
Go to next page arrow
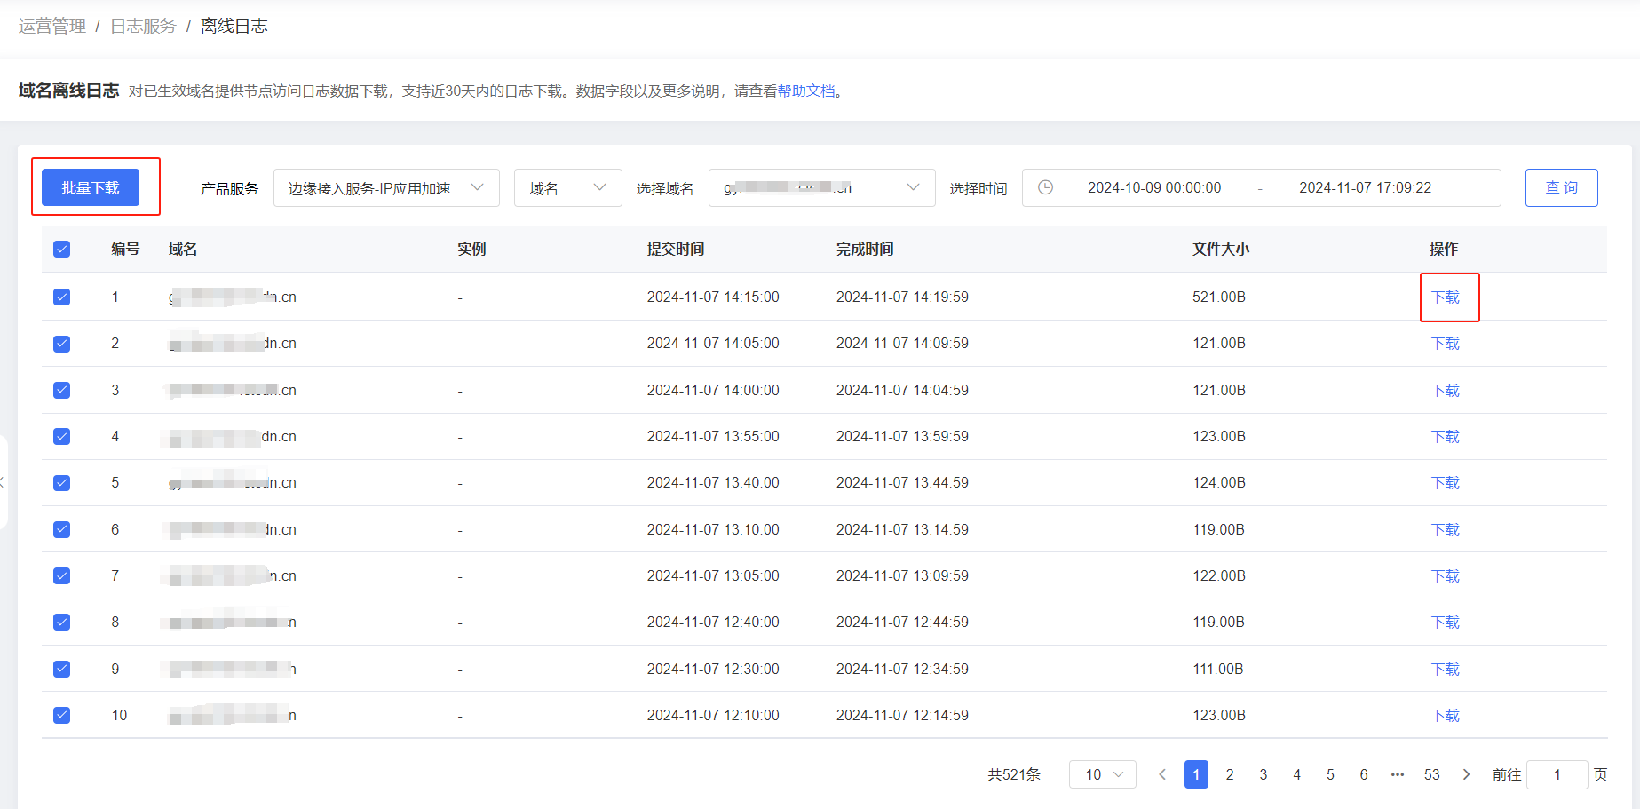(x=1466, y=774)
